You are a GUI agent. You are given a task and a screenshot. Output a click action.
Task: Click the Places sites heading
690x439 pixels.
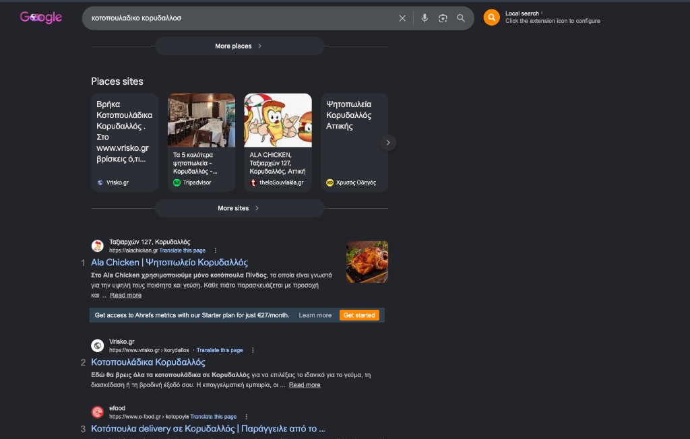pos(117,81)
